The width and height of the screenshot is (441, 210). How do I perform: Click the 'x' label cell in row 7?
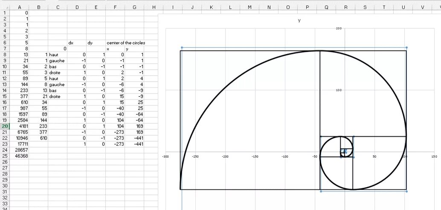(x=115, y=49)
